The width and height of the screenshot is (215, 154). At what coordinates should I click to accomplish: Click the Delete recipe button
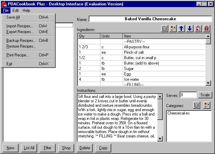[x=85, y=148]
